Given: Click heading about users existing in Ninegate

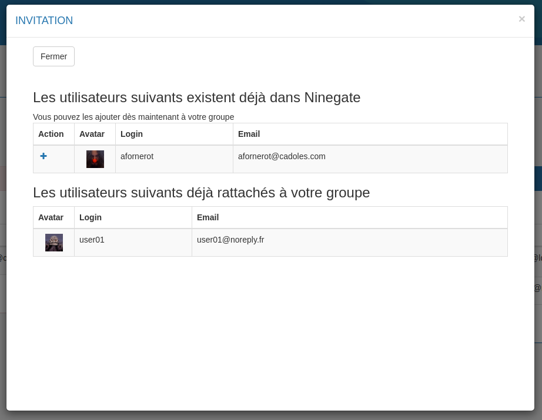Looking at the screenshot, I should click(196, 98).
